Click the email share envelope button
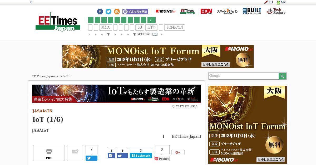The height and width of the screenshot is (165, 316). pyautogui.click(x=75, y=153)
